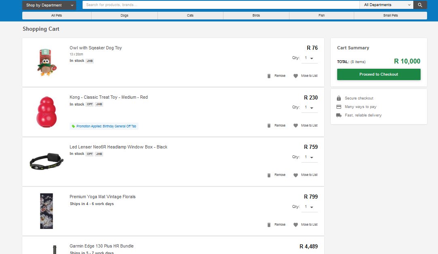The height and width of the screenshot is (254, 438).
Task: Select the All Pets tab
Action: point(57,15)
